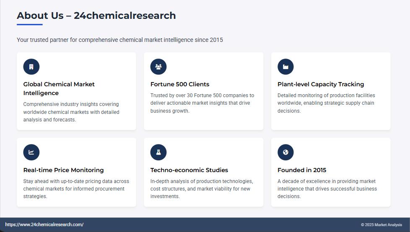Click the Global Chemical Market Intelligence heading
The width and height of the screenshot is (410, 232).
tap(59, 88)
